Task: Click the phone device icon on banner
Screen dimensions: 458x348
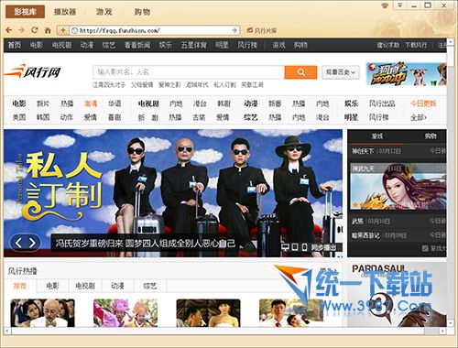Action: [304, 247]
